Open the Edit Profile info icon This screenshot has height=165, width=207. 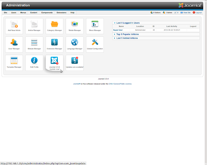pos(34,63)
